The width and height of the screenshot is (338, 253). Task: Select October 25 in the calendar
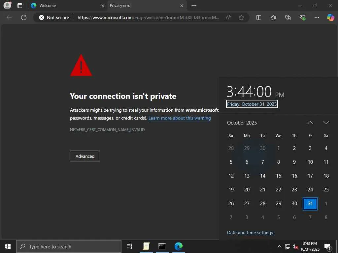click(326, 189)
